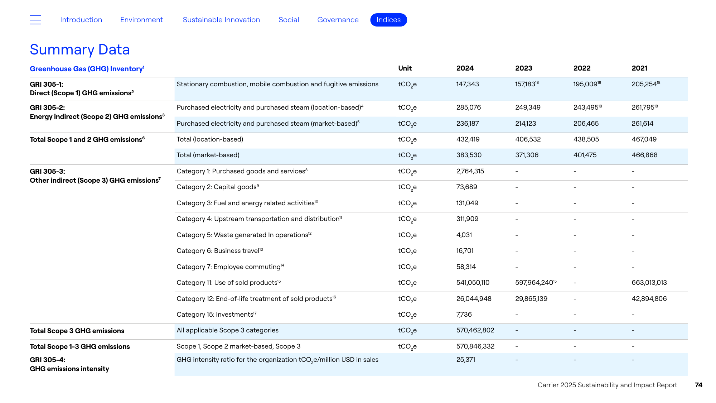Select location-based value 285,076

[469, 107]
